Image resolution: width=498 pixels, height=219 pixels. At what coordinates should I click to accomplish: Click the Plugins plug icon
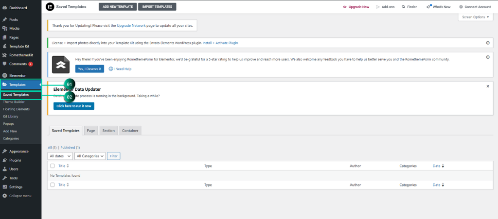[4, 160]
